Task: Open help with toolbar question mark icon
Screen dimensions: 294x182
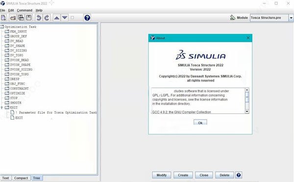Action: [x=87, y=18]
